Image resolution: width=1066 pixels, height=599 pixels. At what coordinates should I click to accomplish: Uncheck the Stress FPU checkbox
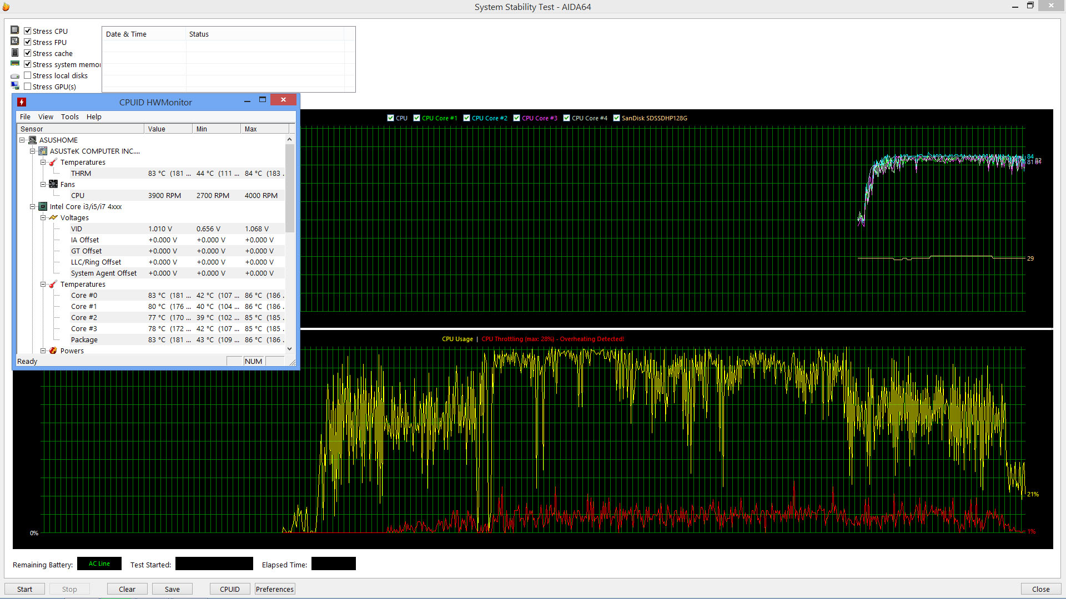pos(27,42)
